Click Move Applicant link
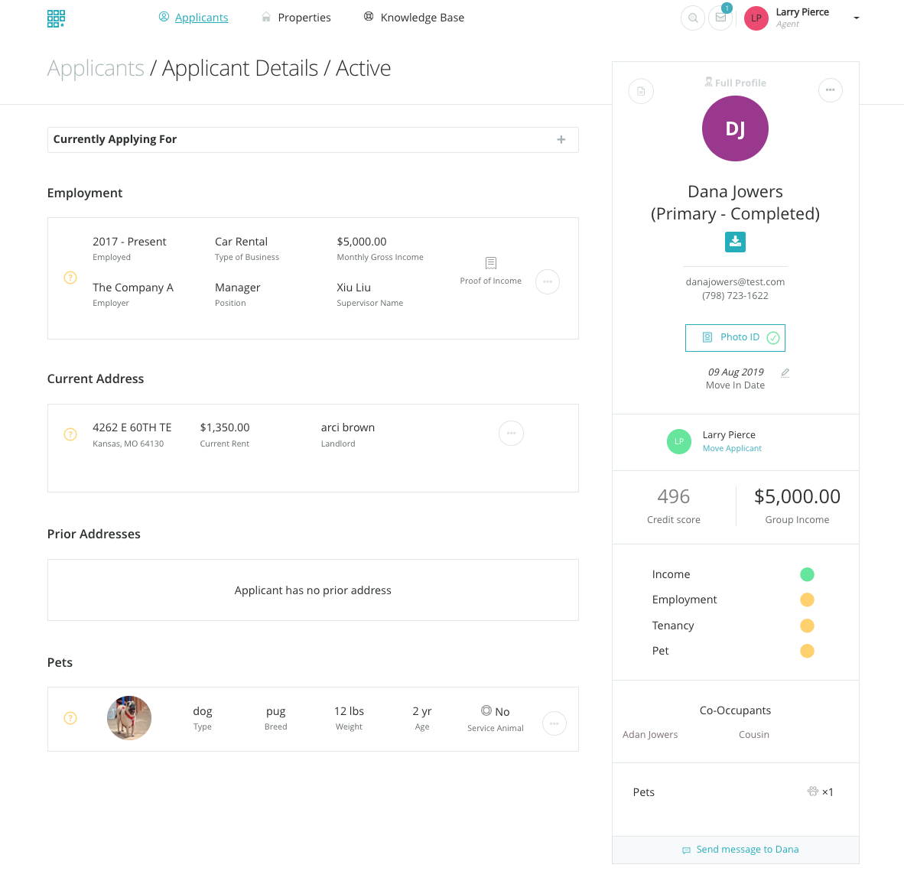This screenshot has width=904, height=884. click(x=732, y=449)
